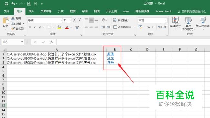
Task: Open the quick access toolbar customize arrow
Action: (x=42, y=4)
